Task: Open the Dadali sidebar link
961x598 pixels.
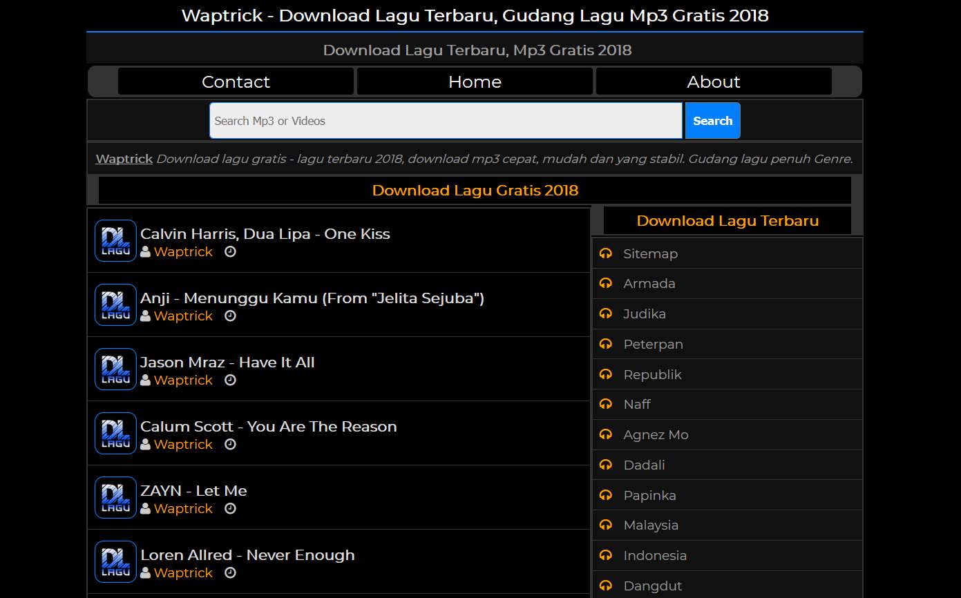Action: 644,465
